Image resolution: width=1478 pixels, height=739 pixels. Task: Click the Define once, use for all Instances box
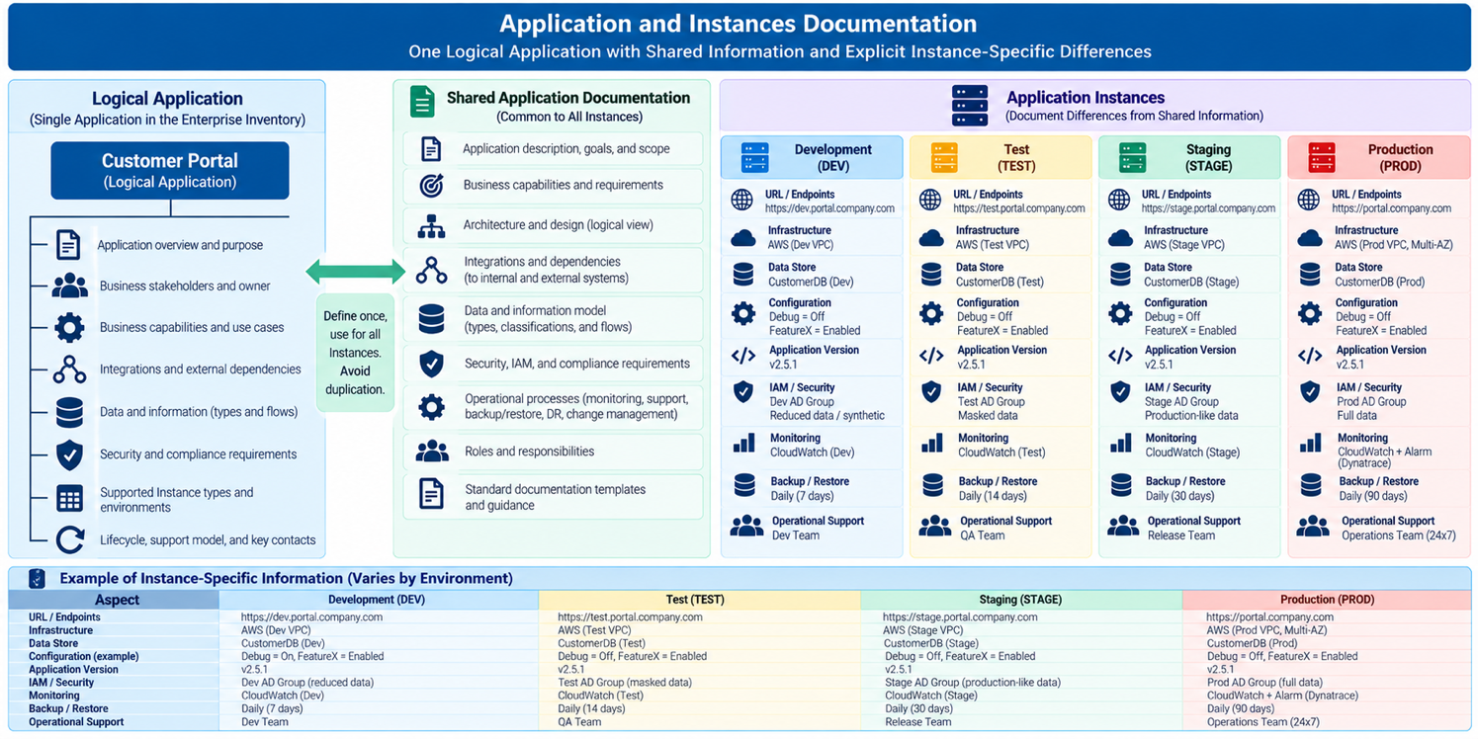[x=355, y=353]
